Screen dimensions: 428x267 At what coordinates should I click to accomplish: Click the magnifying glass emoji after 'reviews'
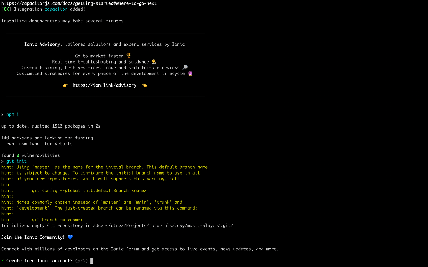[185, 68]
